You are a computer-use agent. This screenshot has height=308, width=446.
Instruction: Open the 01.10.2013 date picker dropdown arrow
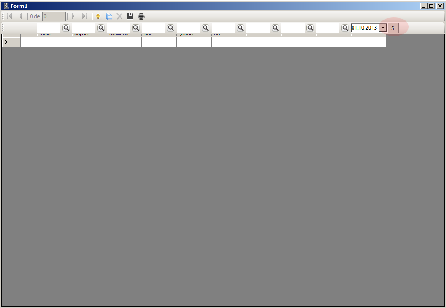(383, 28)
